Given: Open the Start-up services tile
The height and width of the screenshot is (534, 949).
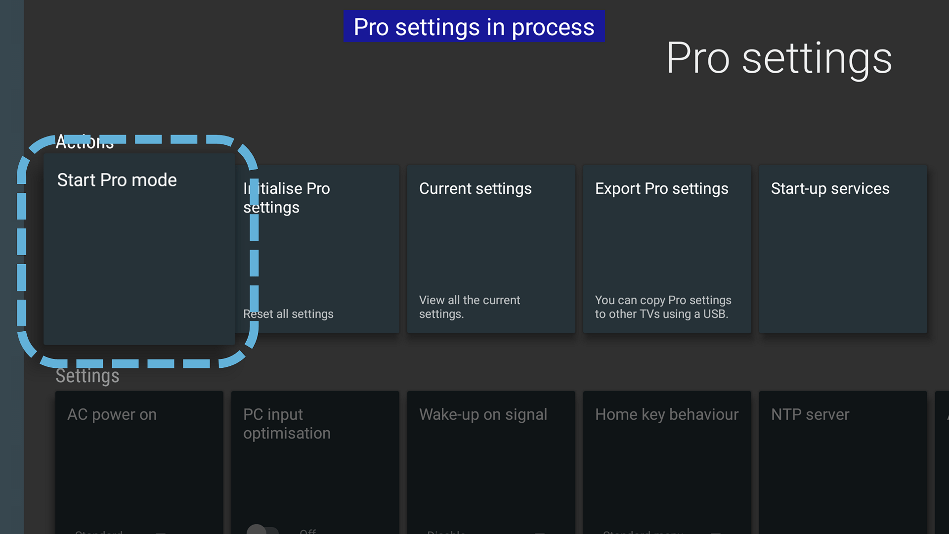Looking at the screenshot, I should tap(843, 249).
